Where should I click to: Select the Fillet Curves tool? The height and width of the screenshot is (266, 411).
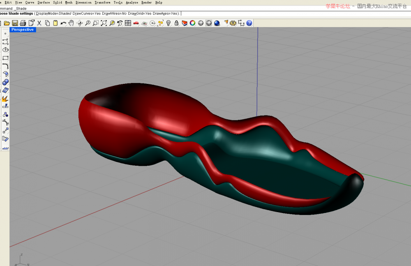[x=5, y=66]
